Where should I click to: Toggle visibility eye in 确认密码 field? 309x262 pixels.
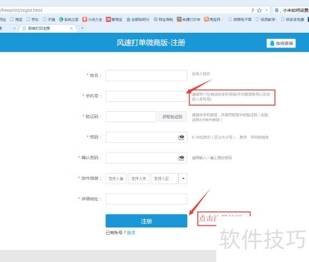tap(181, 158)
